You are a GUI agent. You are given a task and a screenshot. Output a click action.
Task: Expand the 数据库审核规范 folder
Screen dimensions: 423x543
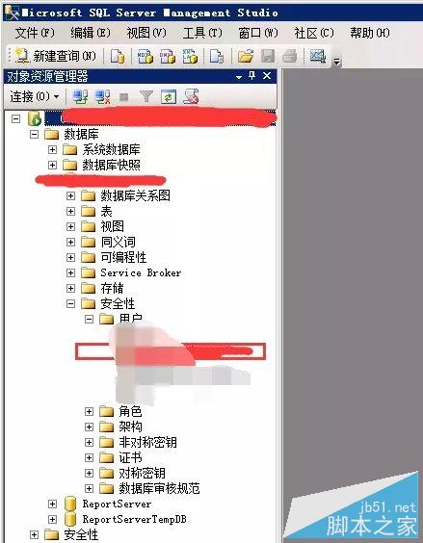[x=89, y=489]
